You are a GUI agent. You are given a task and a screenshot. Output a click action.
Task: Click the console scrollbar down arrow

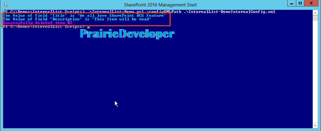[x=315, y=125]
